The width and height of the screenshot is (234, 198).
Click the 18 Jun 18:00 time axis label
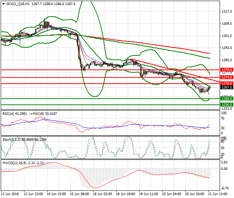point(126,194)
